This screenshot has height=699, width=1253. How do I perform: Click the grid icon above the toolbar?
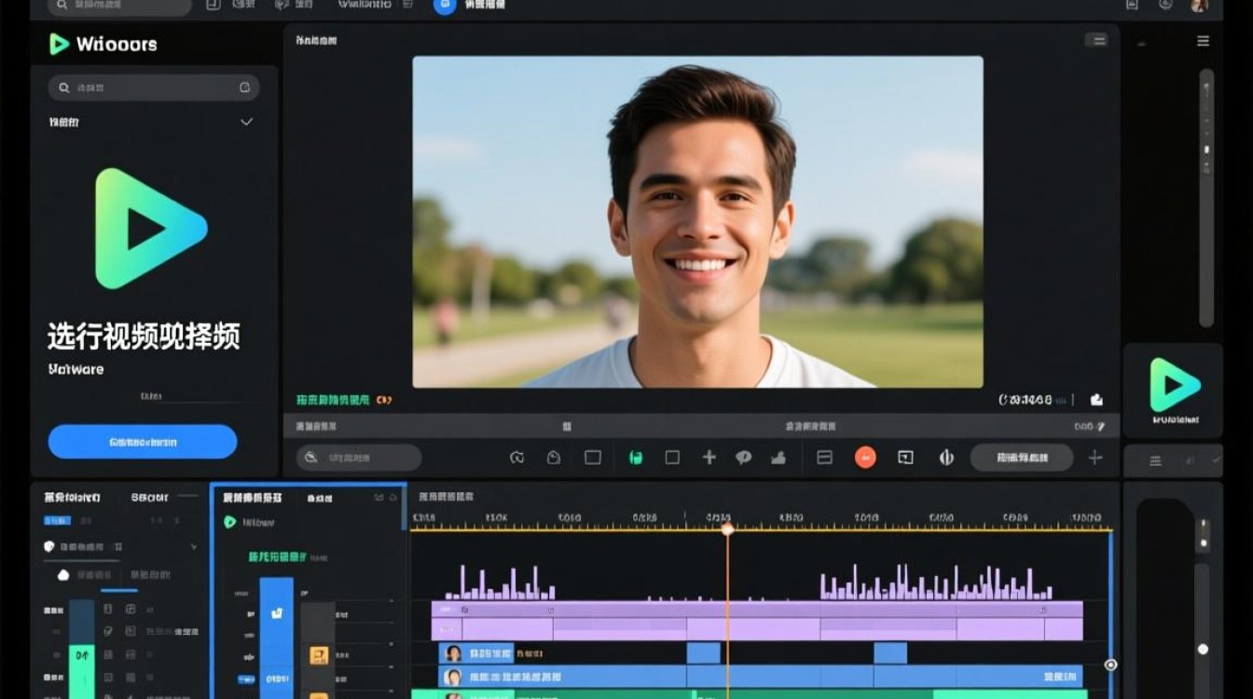click(x=566, y=426)
